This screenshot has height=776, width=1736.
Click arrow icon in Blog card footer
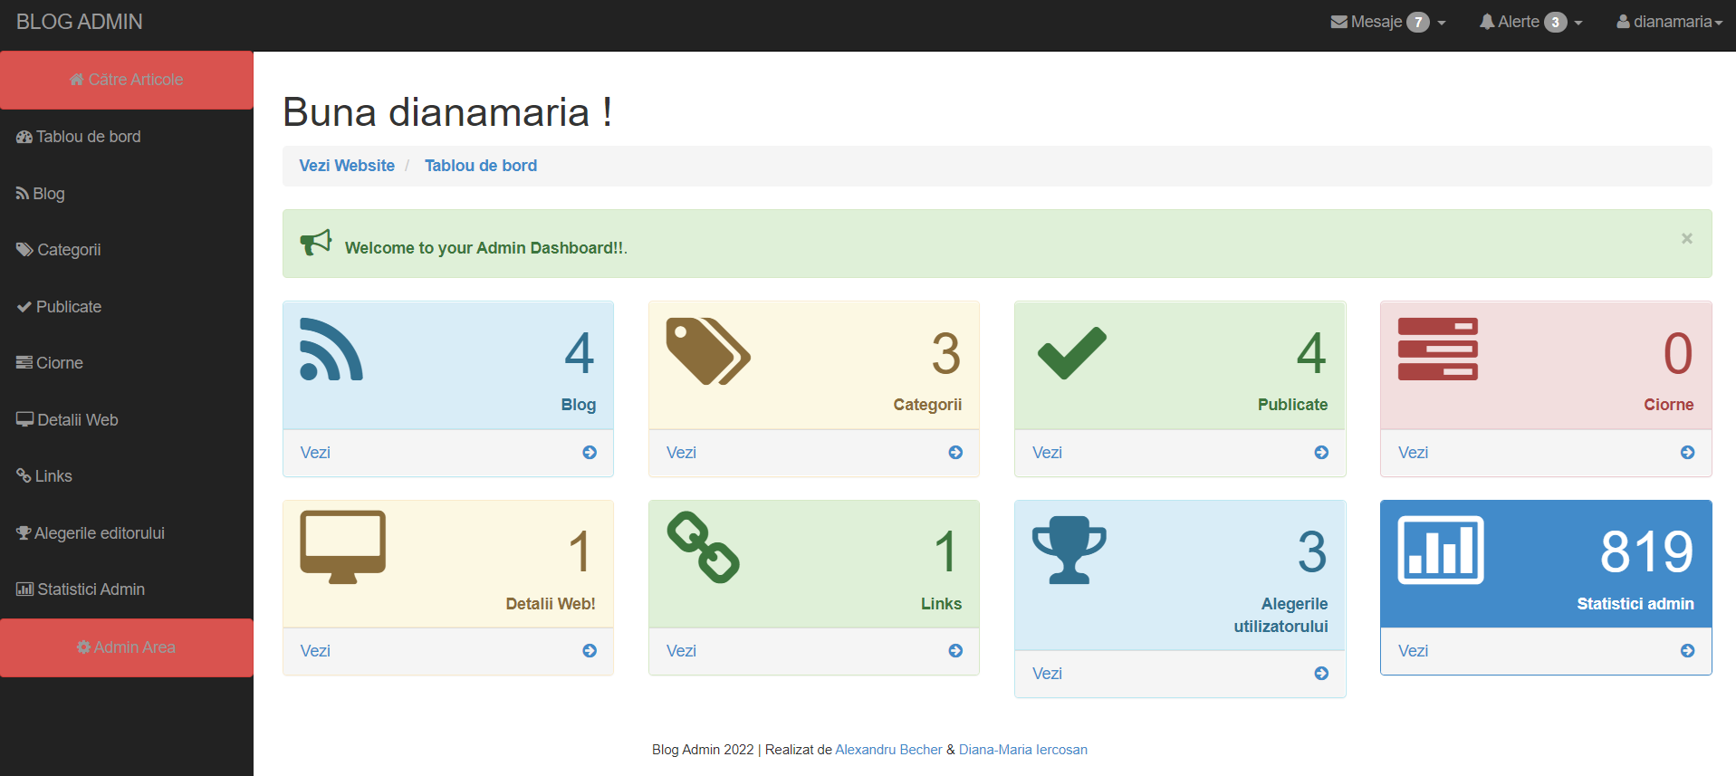point(590,453)
